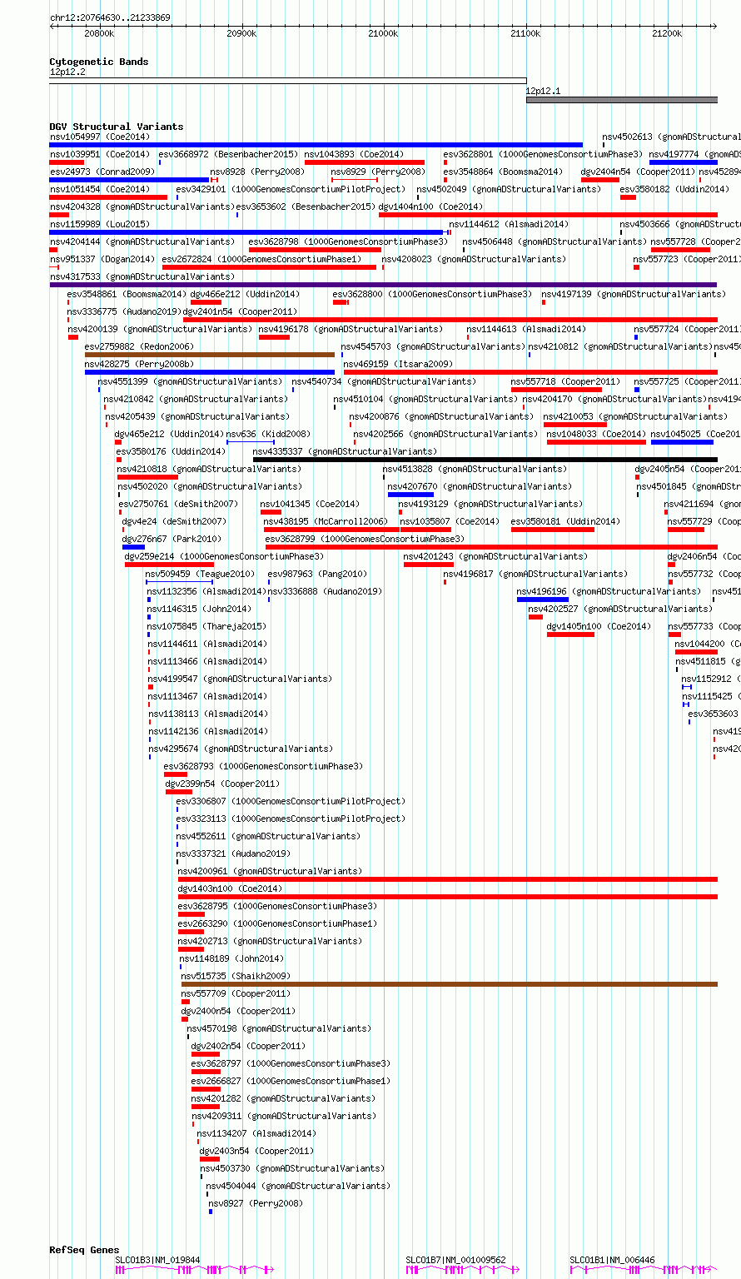The height and width of the screenshot is (1279, 741).
Task: Select nsv469159 (Itsara2009) label
Action: pyautogui.click(x=398, y=364)
